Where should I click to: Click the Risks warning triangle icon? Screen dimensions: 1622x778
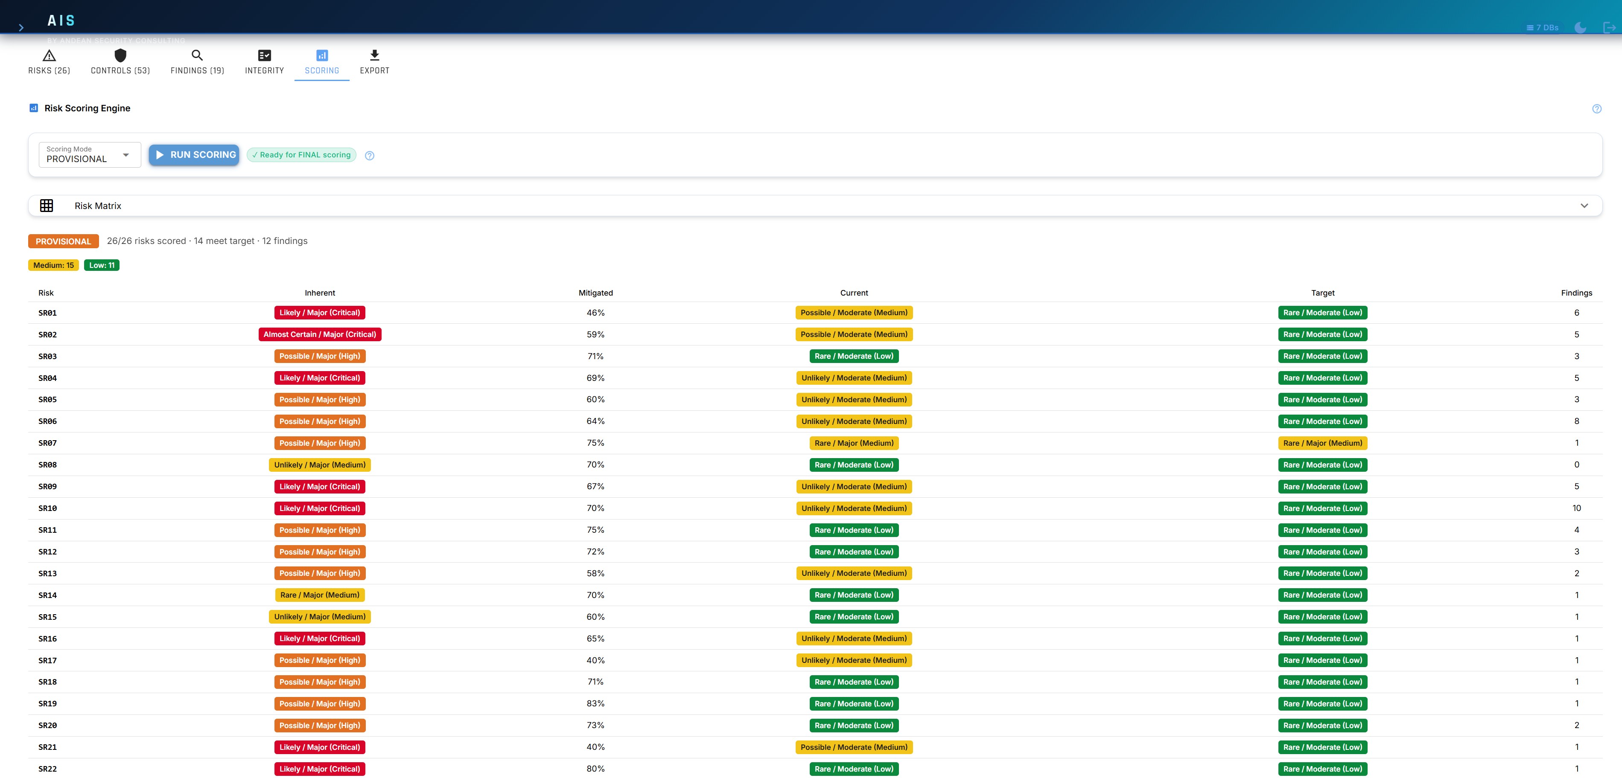click(x=49, y=55)
